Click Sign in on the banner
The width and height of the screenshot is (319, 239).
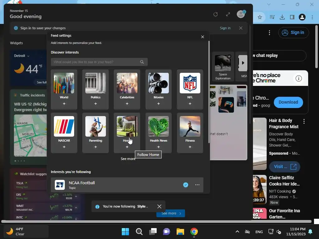[225, 28]
